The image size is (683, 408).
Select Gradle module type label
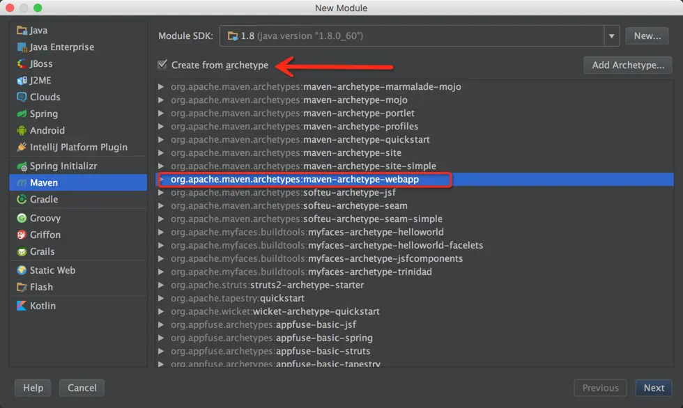pyautogui.click(x=44, y=199)
